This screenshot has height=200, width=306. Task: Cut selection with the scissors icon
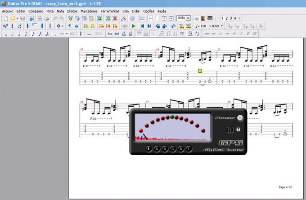[123, 18]
